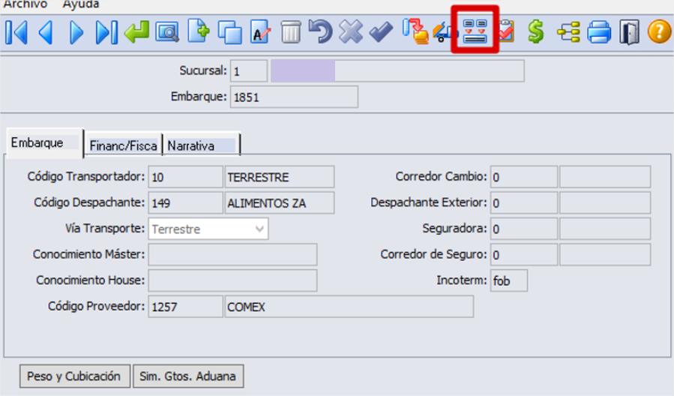Go to first record icon
674x396 pixels.
point(16,32)
